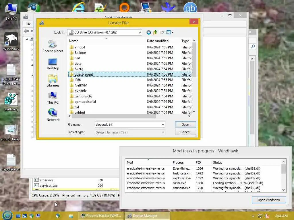Click Physical memory status in Process Hacker
Image resolution: width=294 pixels, height=220 pixels.
88,195
